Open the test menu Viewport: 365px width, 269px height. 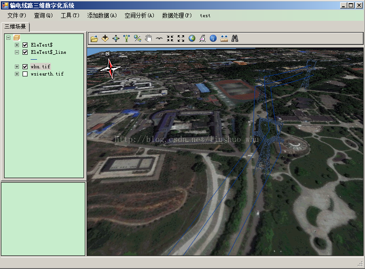[x=205, y=16]
